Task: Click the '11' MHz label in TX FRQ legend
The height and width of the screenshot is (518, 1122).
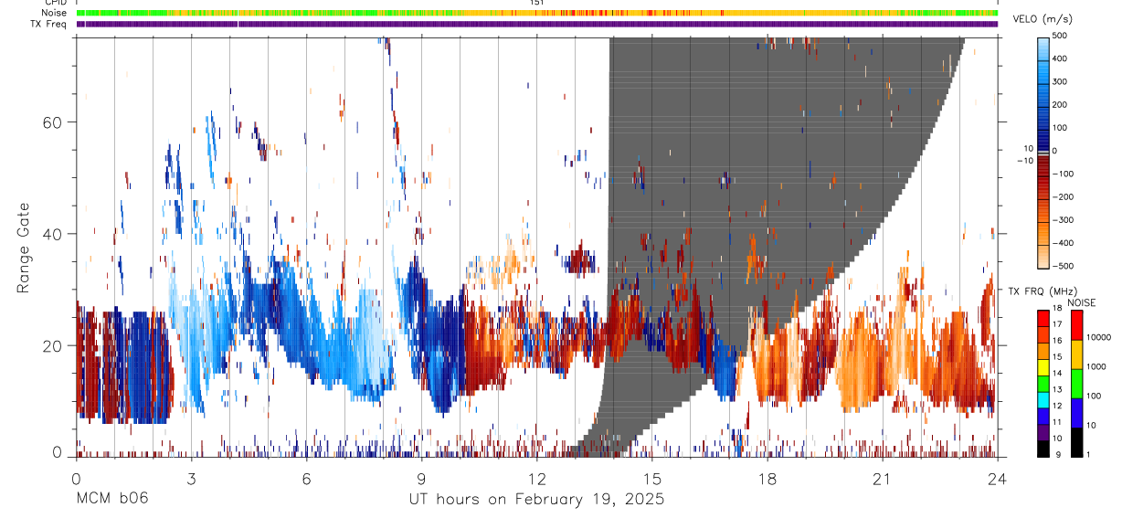Action: (1057, 423)
